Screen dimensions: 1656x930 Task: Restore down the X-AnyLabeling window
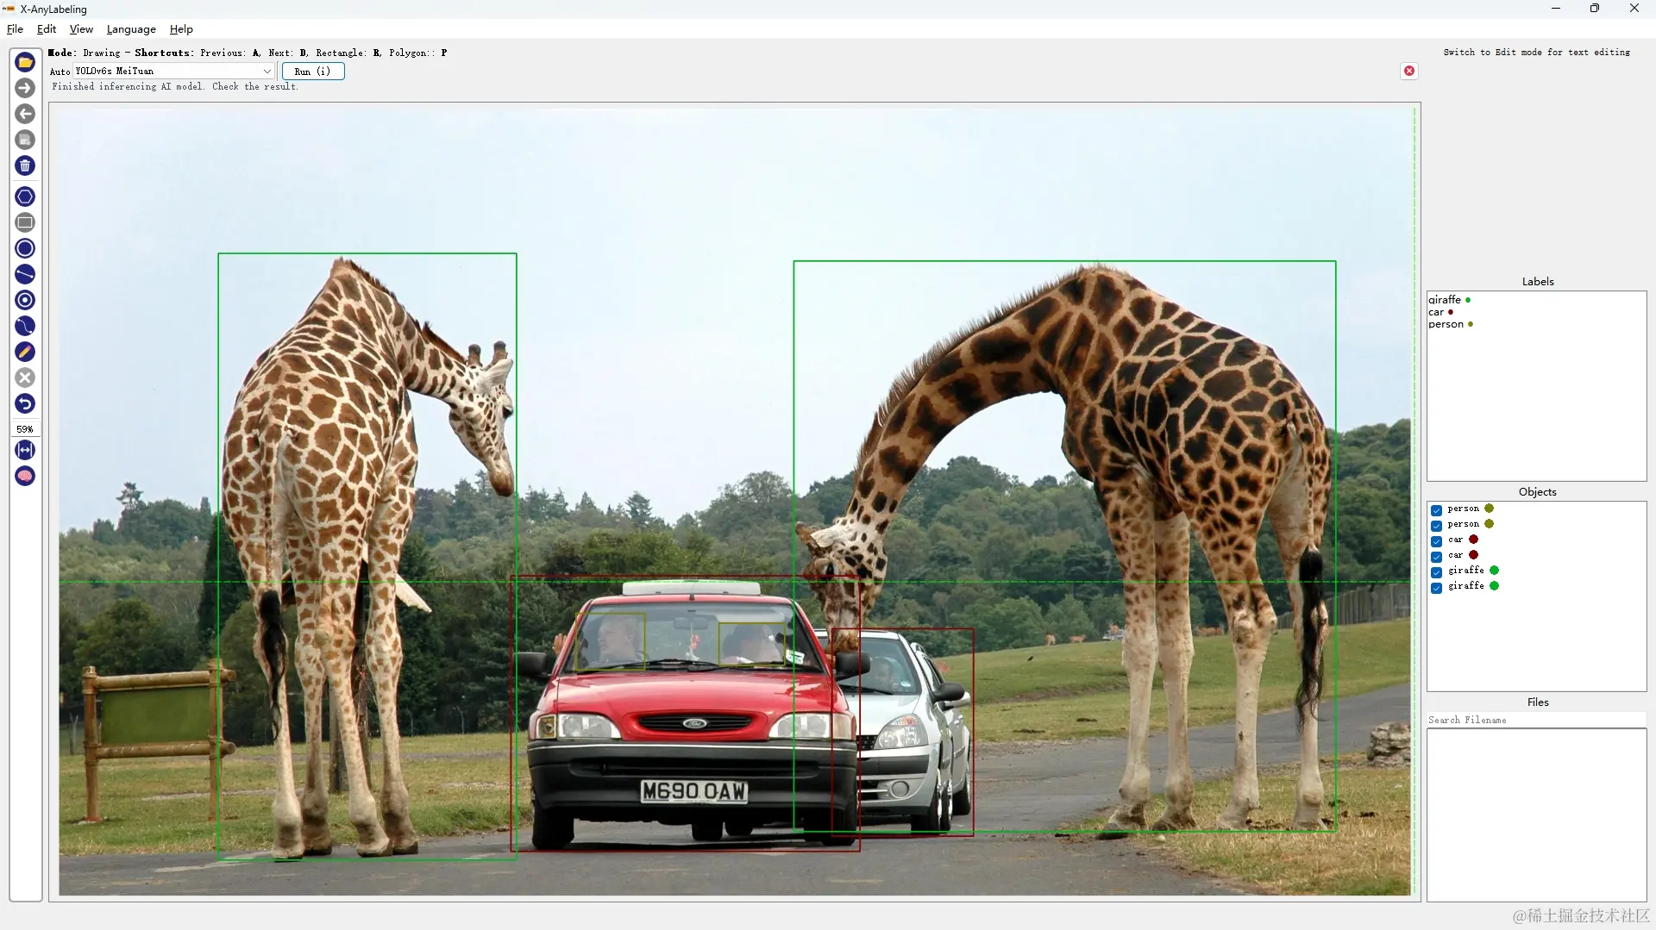coord(1595,9)
